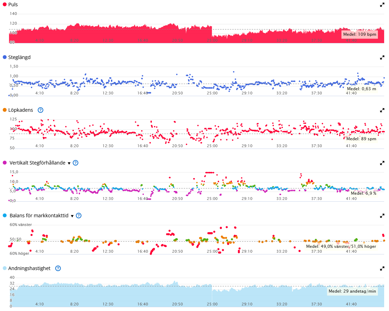Screen dimensions: 389x311
Task: Click the Balans för markkontakttid title
Action: (x=39, y=216)
